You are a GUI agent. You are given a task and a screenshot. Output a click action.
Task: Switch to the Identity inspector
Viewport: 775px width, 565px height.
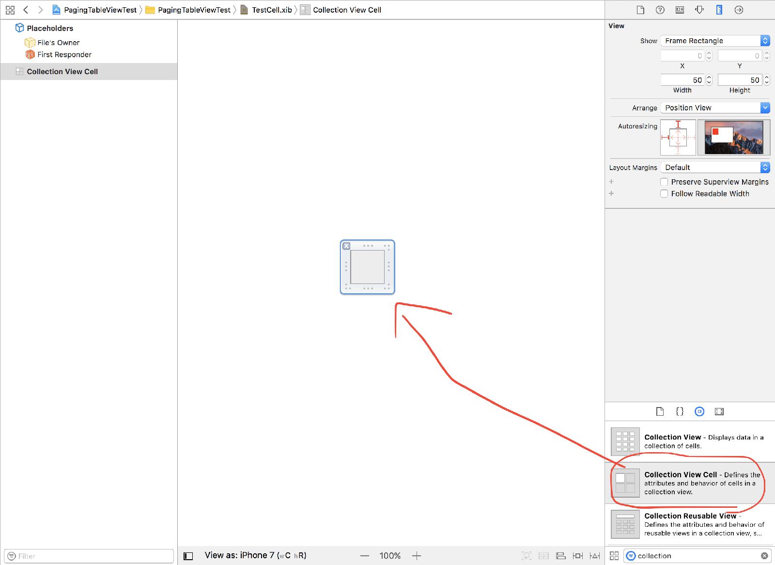[680, 10]
